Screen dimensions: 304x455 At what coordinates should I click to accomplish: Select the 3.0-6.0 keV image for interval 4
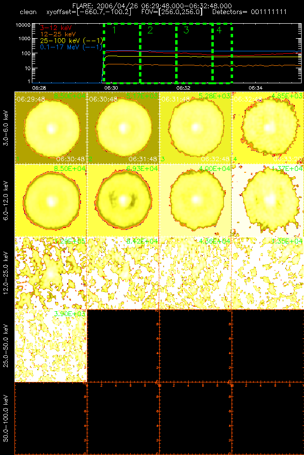(267, 128)
